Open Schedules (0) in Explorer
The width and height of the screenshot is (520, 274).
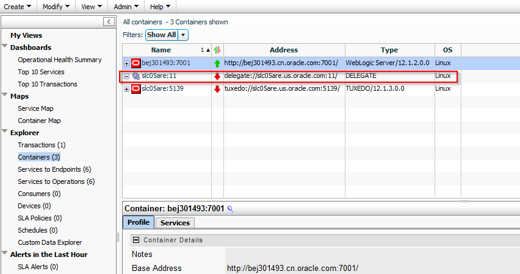(38, 230)
